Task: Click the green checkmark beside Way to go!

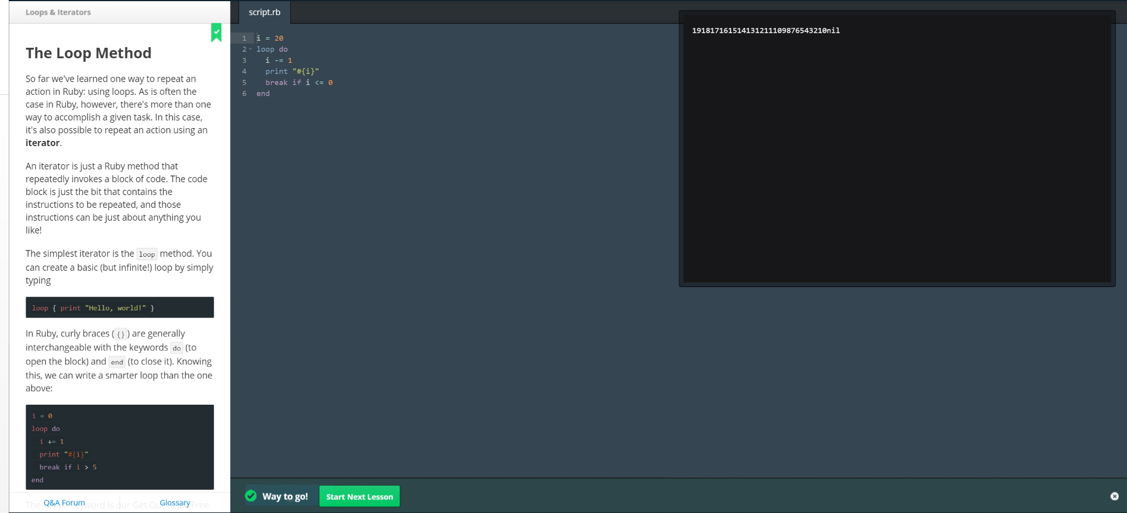Action: tap(251, 496)
